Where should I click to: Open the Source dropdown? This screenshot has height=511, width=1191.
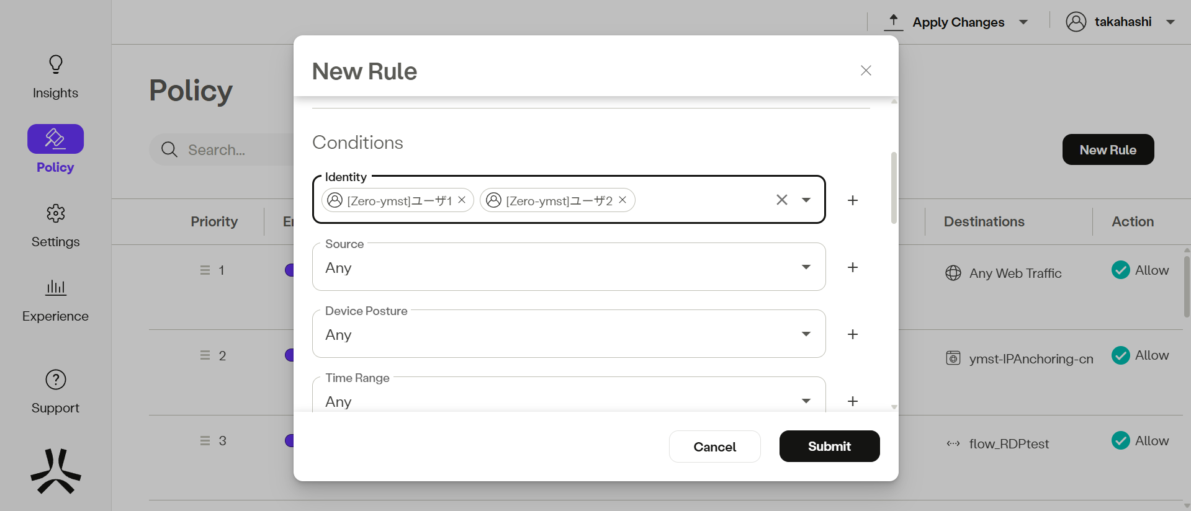(806, 267)
